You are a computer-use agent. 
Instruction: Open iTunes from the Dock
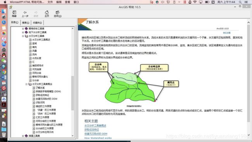point(4,39)
